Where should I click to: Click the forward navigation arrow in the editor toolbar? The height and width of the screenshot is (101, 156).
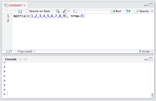[x=12, y=11]
